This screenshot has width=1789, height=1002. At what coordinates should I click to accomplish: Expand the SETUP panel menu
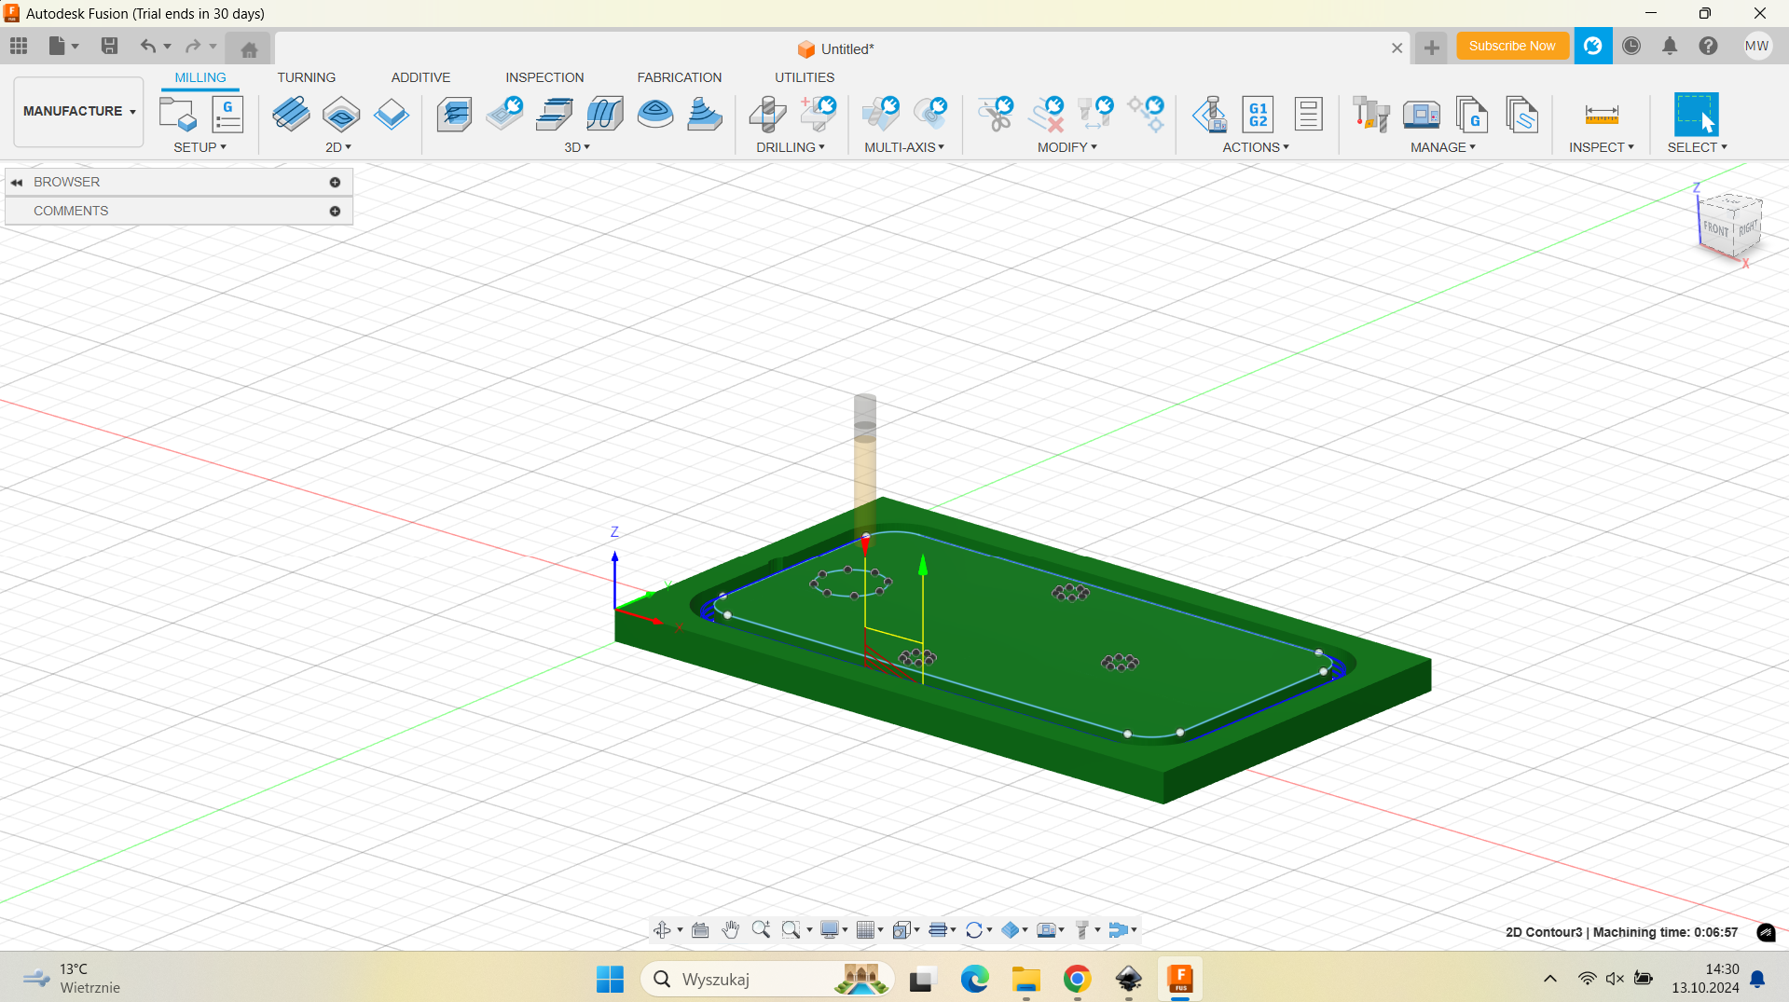pyautogui.click(x=200, y=147)
